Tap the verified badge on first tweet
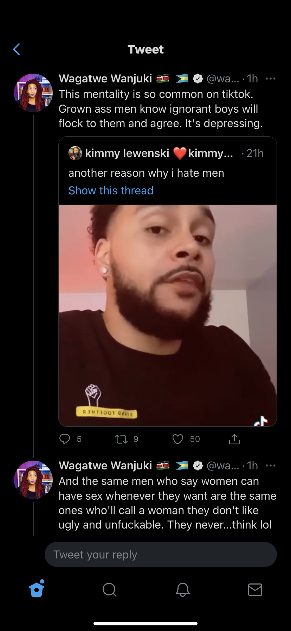291x631 pixels. click(198, 79)
